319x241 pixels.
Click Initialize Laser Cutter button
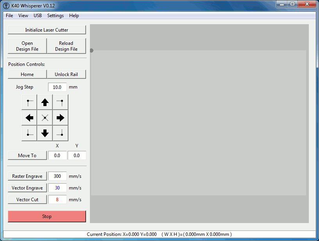pos(47,30)
